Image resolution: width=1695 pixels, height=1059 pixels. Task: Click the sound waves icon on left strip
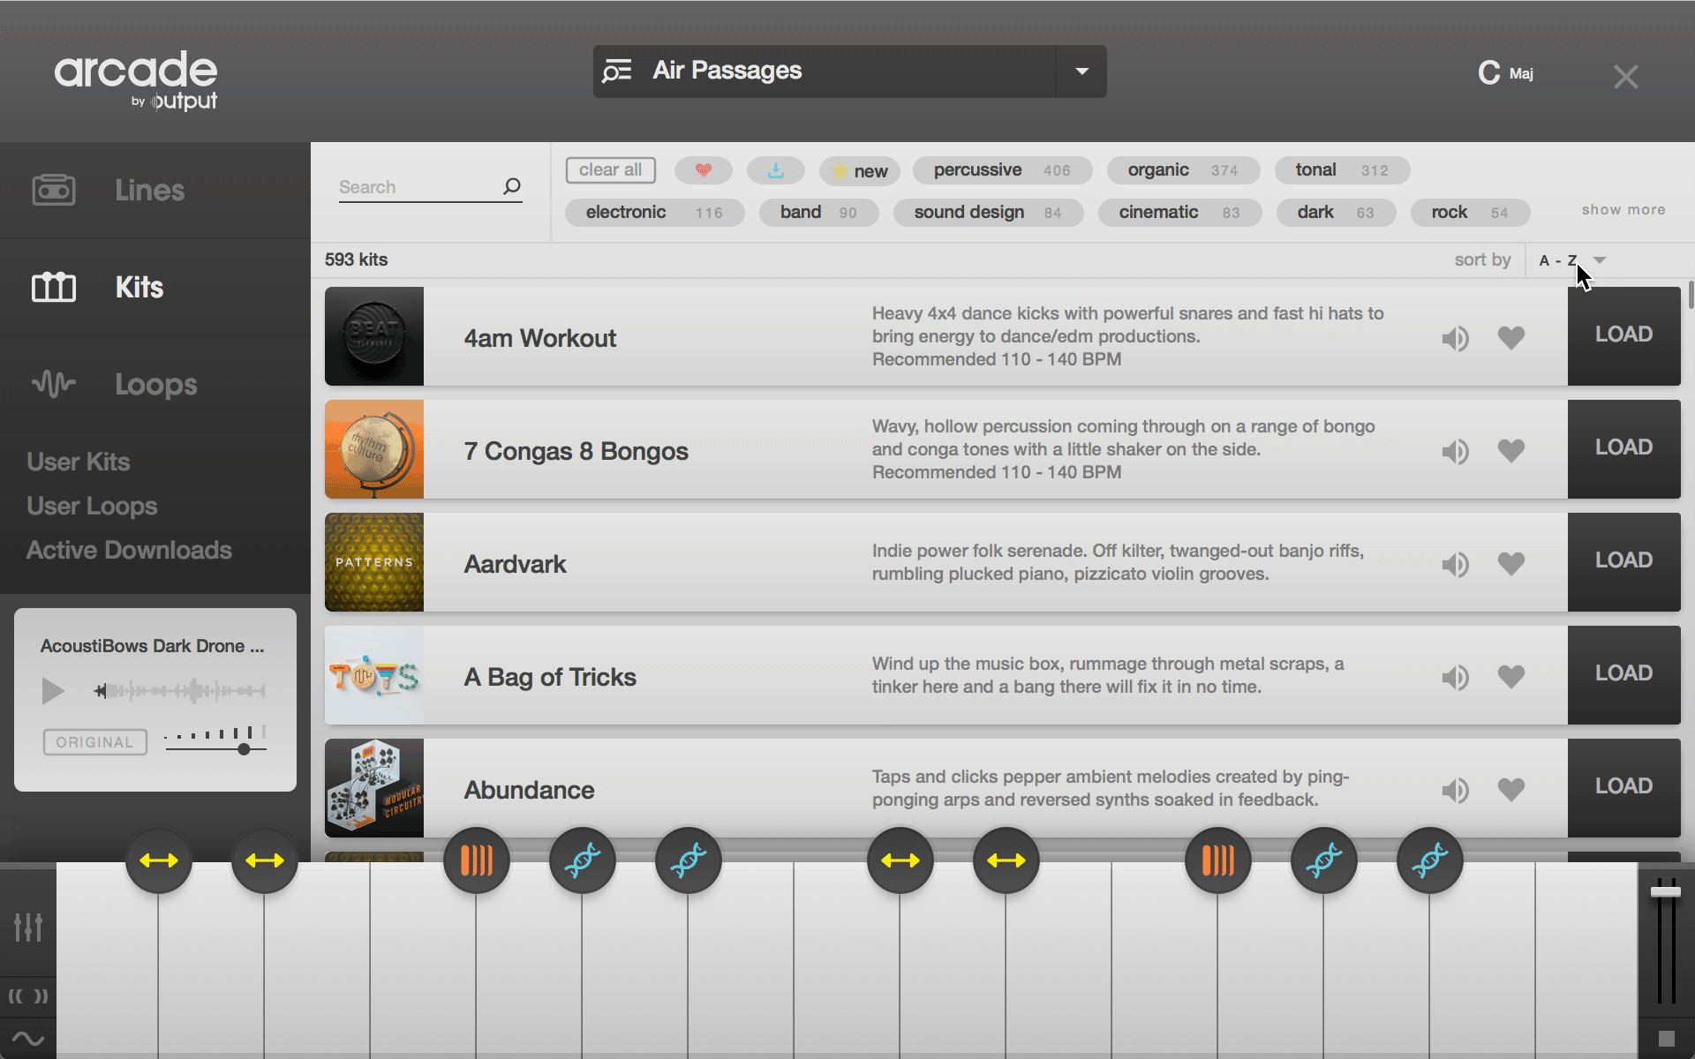(x=27, y=996)
